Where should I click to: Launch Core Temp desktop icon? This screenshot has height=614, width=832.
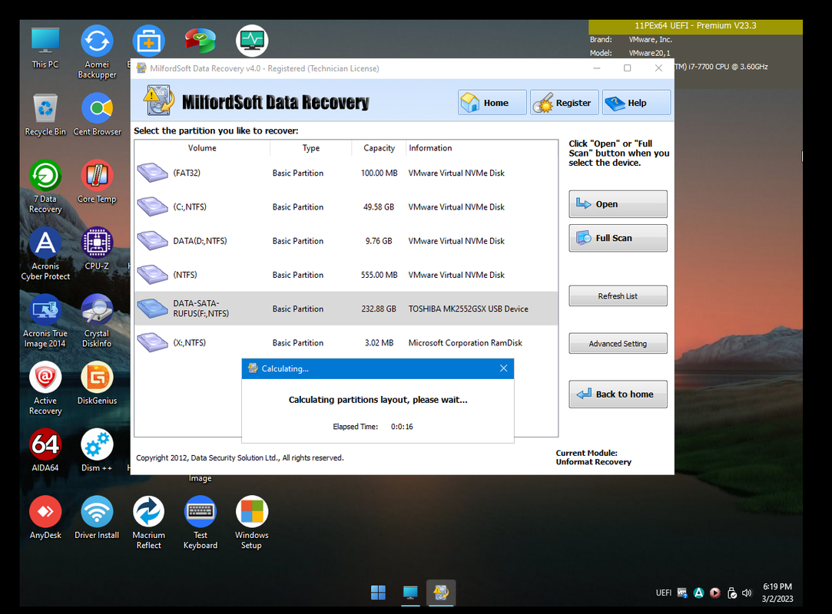point(97,182)
